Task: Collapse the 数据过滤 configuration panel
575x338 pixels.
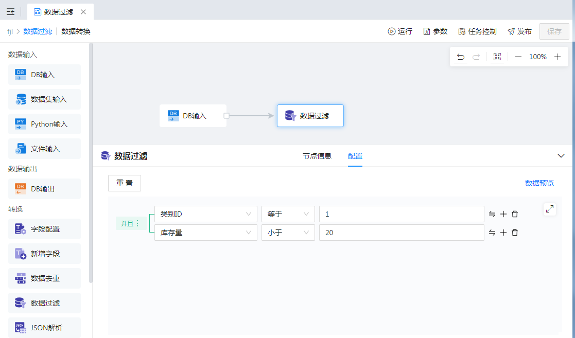Action: click(x=561, y=156)
